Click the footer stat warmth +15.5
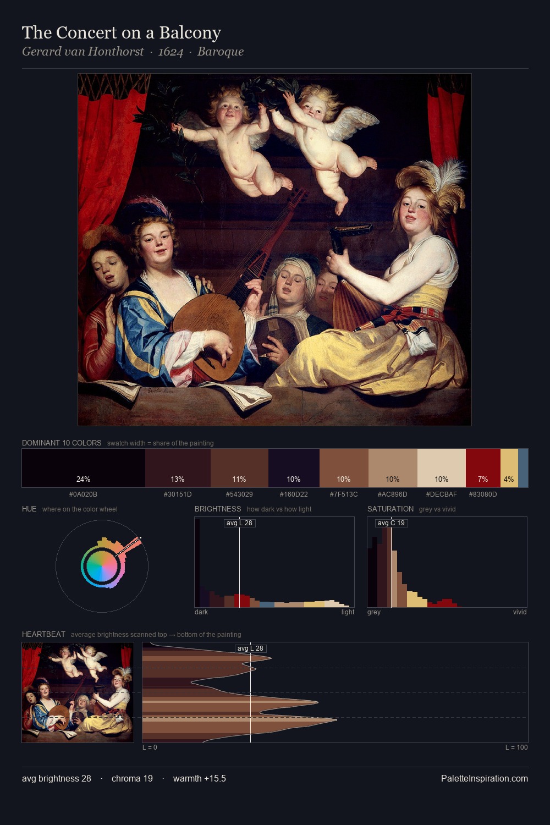Screen dimensions: 550x825 point(200,778)
